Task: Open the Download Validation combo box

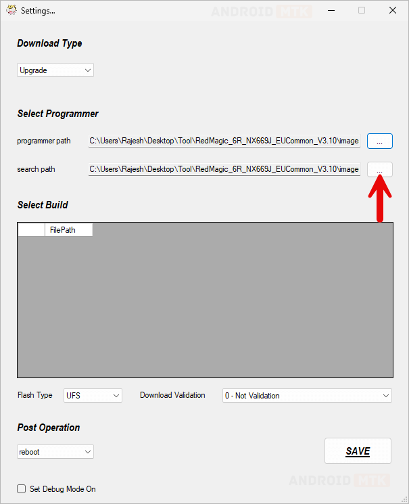Action: pyautogui.click(x=307, y=395)
